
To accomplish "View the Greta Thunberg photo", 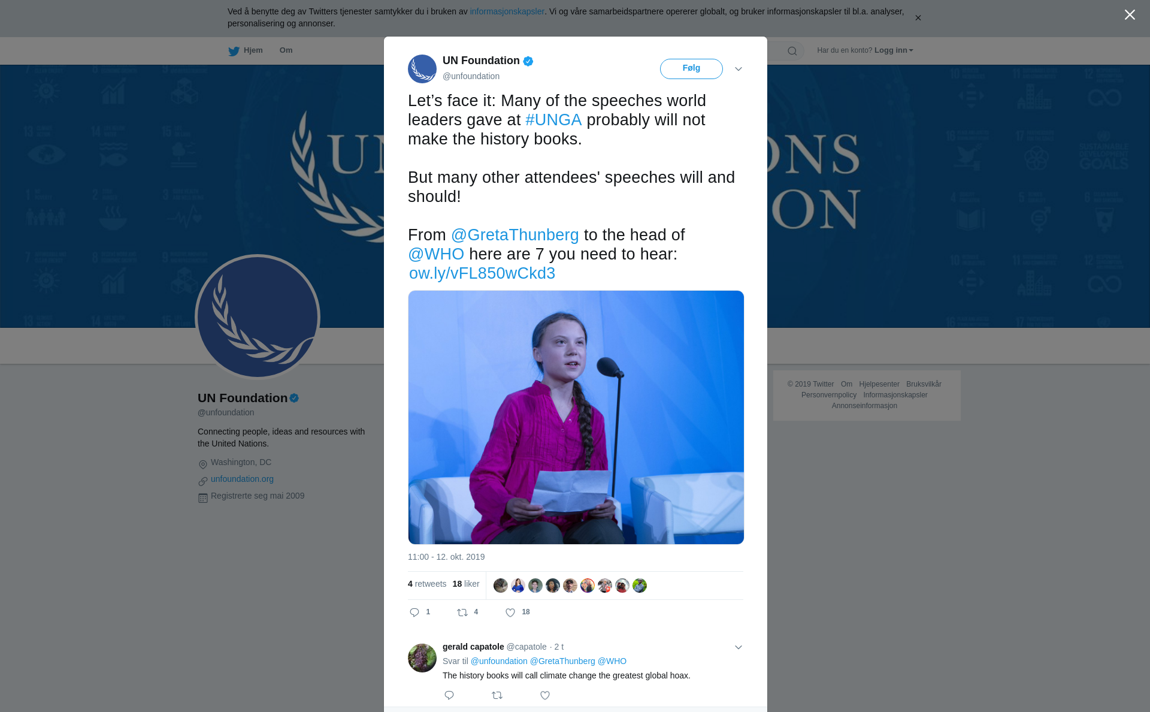I will point(576,417).
